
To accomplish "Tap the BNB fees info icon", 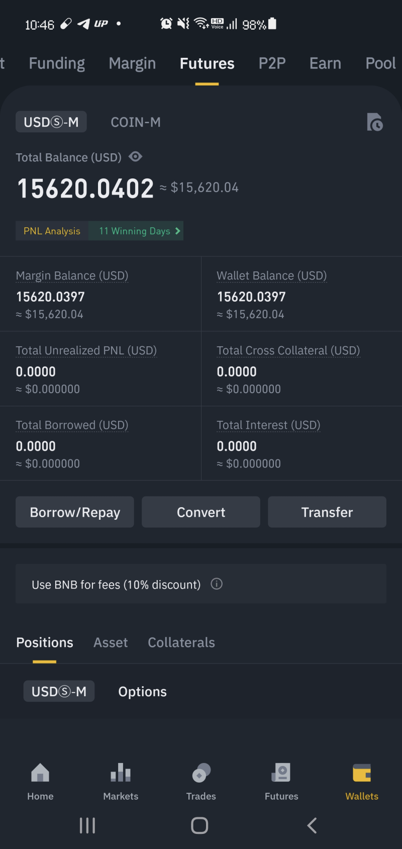I will click(x=217, y=584).
